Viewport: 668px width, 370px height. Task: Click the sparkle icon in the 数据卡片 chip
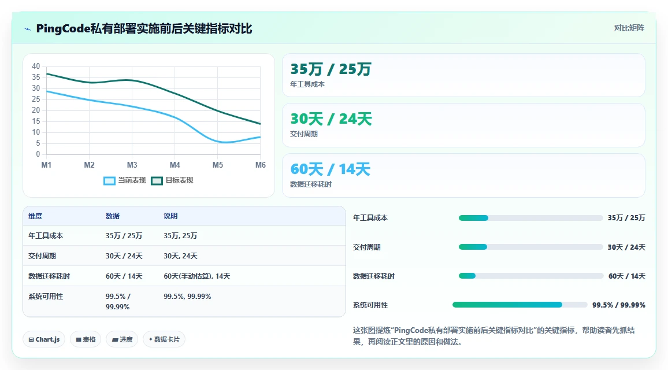pos(150,339)
